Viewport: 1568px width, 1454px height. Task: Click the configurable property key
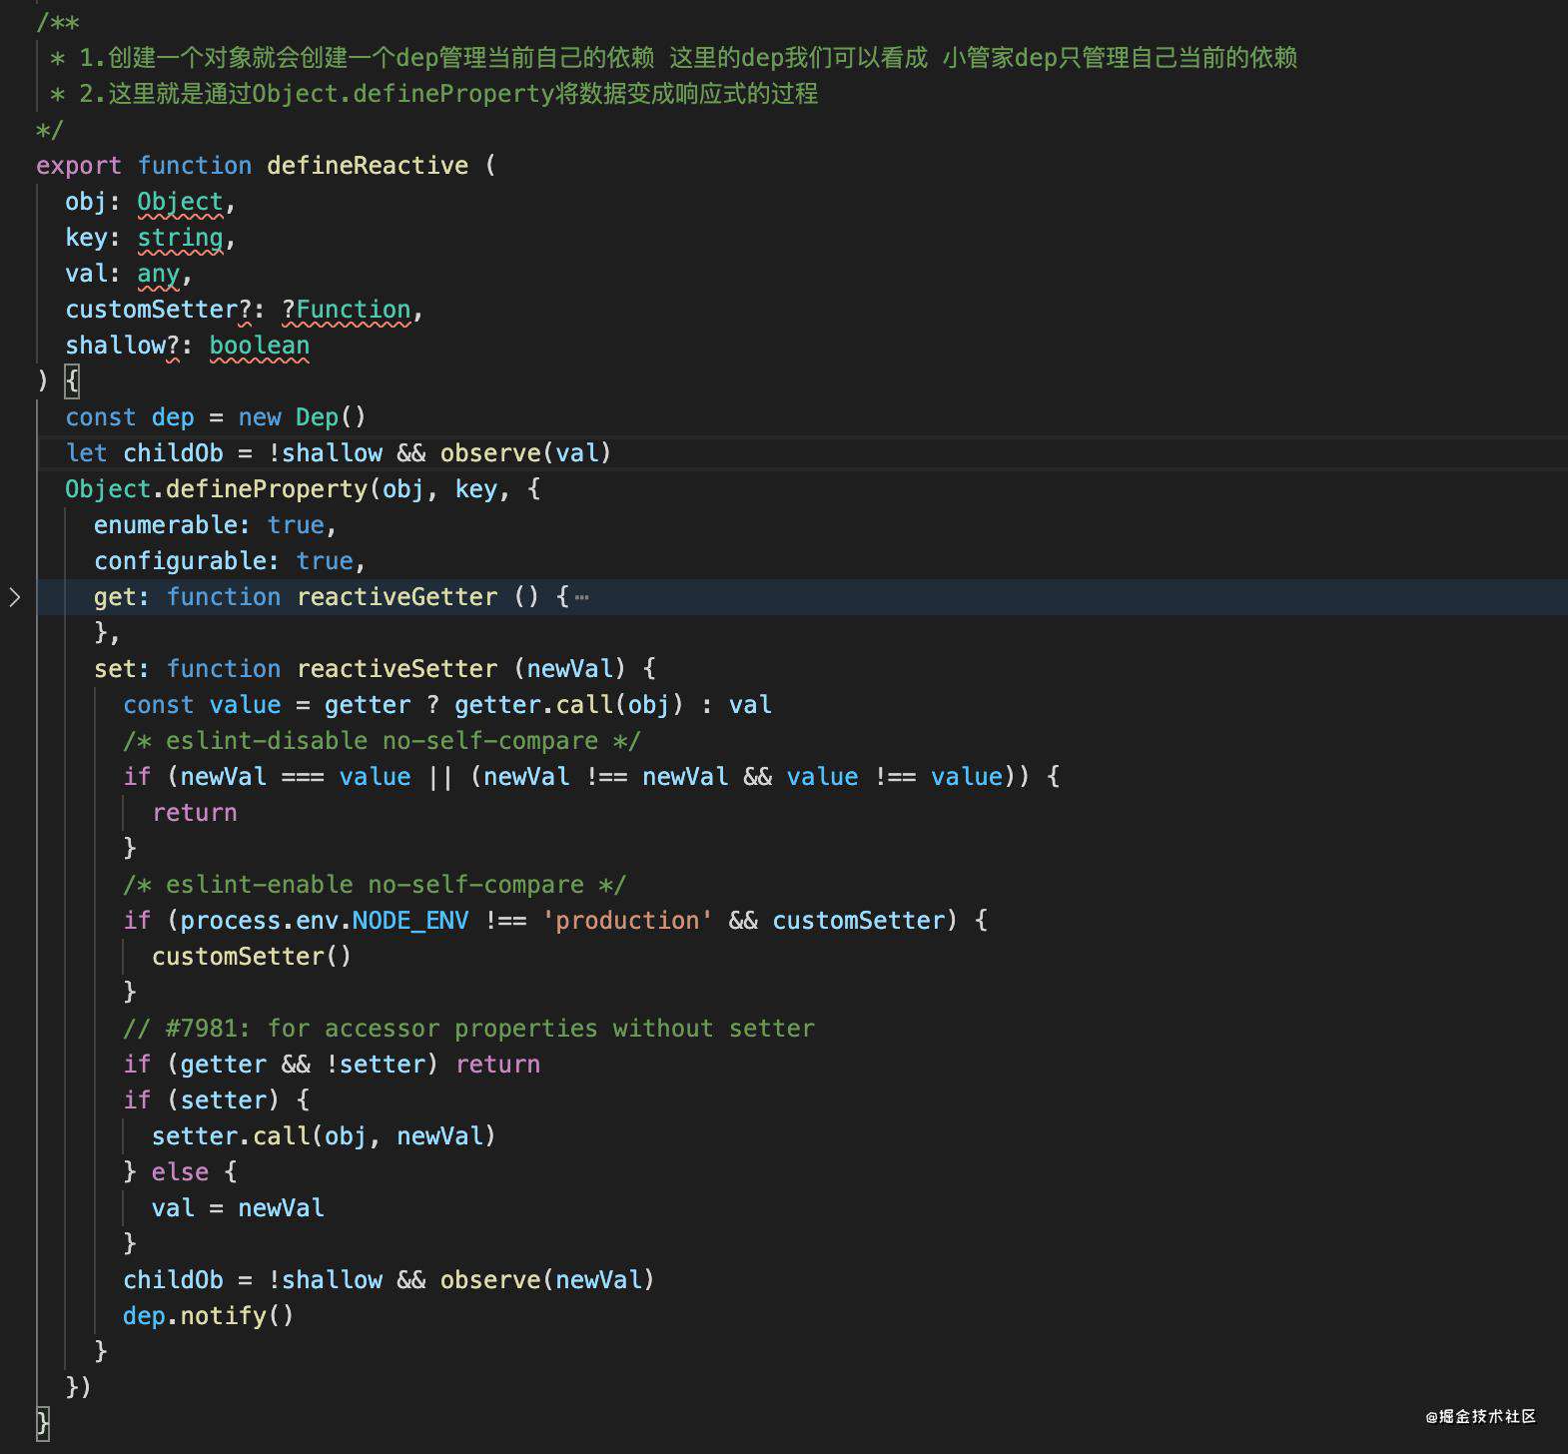180,561
